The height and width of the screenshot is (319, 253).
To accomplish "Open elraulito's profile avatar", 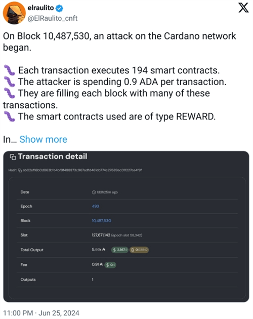I will [14, 13].
